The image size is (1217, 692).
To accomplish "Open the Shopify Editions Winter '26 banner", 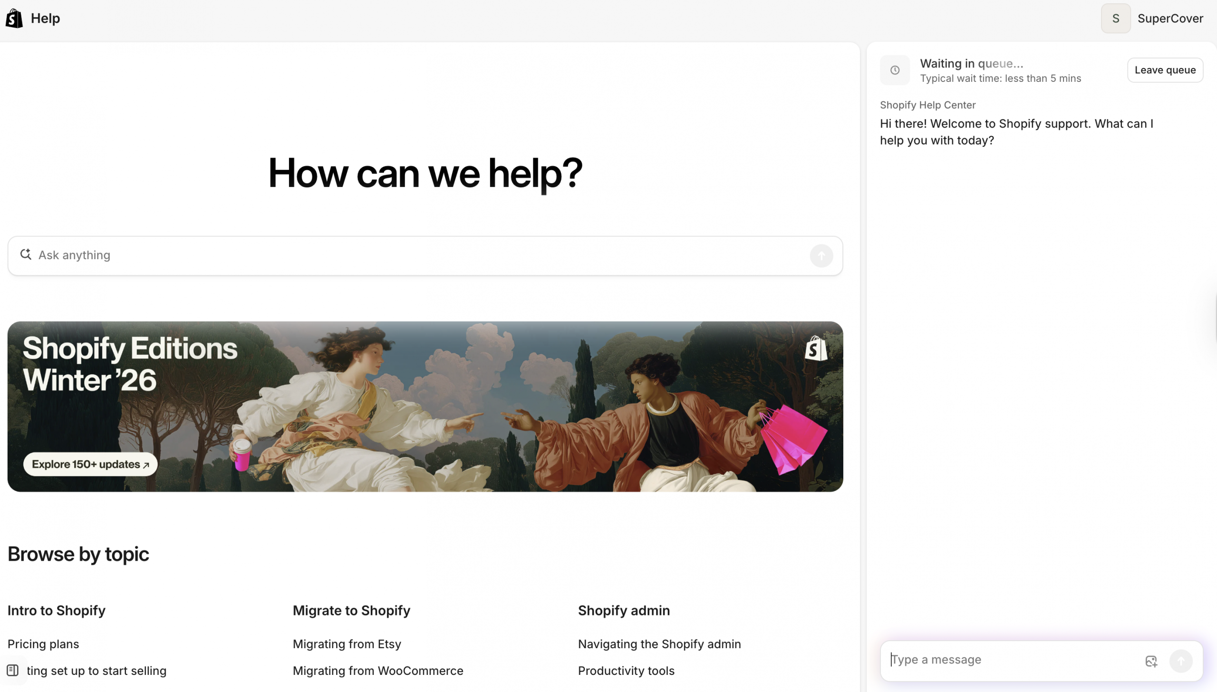I will point(425,407).
